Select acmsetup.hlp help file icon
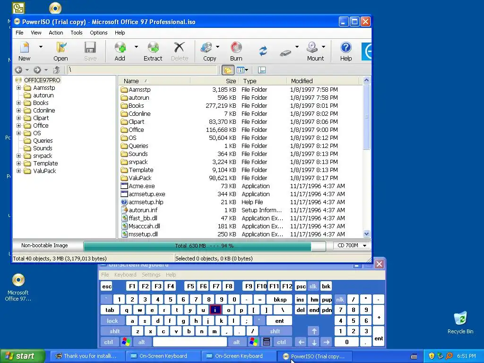Screen dimensions: 484x363 [124, 202]
